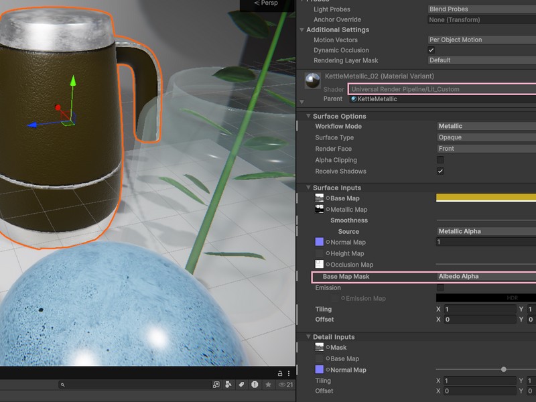Open the Base Map texture selector circle
This screenshot has width=536, height=402.
pyautogui.click(x=326, y=198)
